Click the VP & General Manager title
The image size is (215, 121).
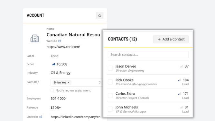[131, 112]
